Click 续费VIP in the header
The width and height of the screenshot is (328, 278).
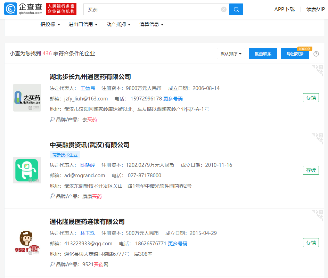tap(315, 9)
